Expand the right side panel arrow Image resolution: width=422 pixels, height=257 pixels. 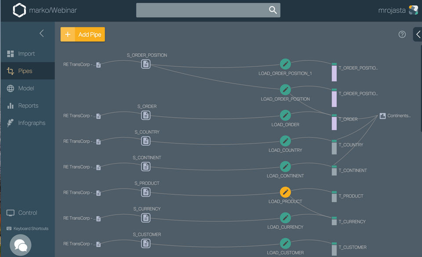tap(418, 34)
